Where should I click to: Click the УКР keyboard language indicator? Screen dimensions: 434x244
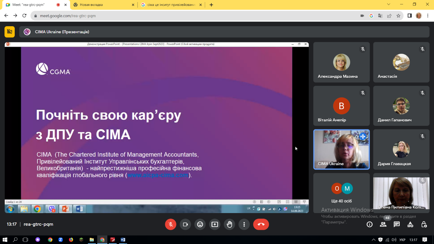pyautogui.click(x=402, y=240)
